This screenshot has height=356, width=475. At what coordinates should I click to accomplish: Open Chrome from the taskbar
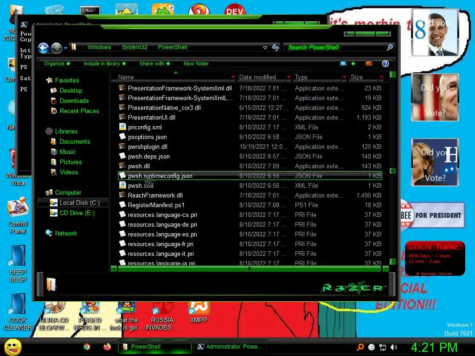point(87,347)
